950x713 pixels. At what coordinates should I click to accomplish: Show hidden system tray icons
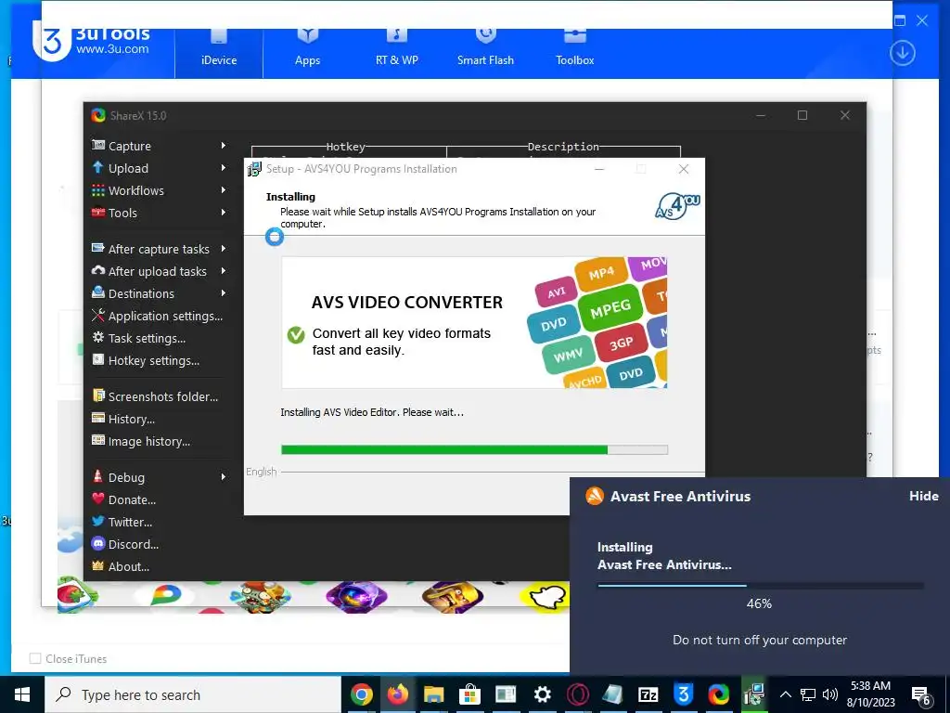(785, 694)
